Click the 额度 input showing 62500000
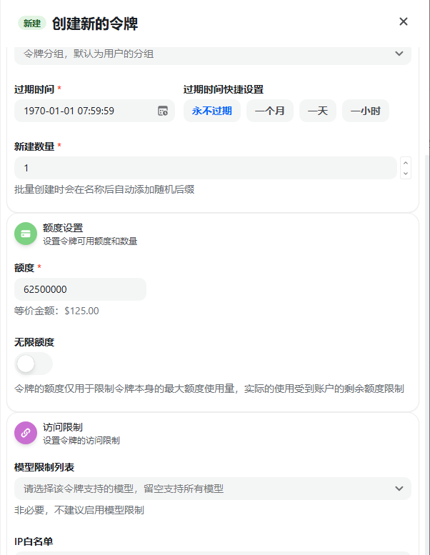The image size is (430, 555). pyautogui.click(x=80, y=289)
